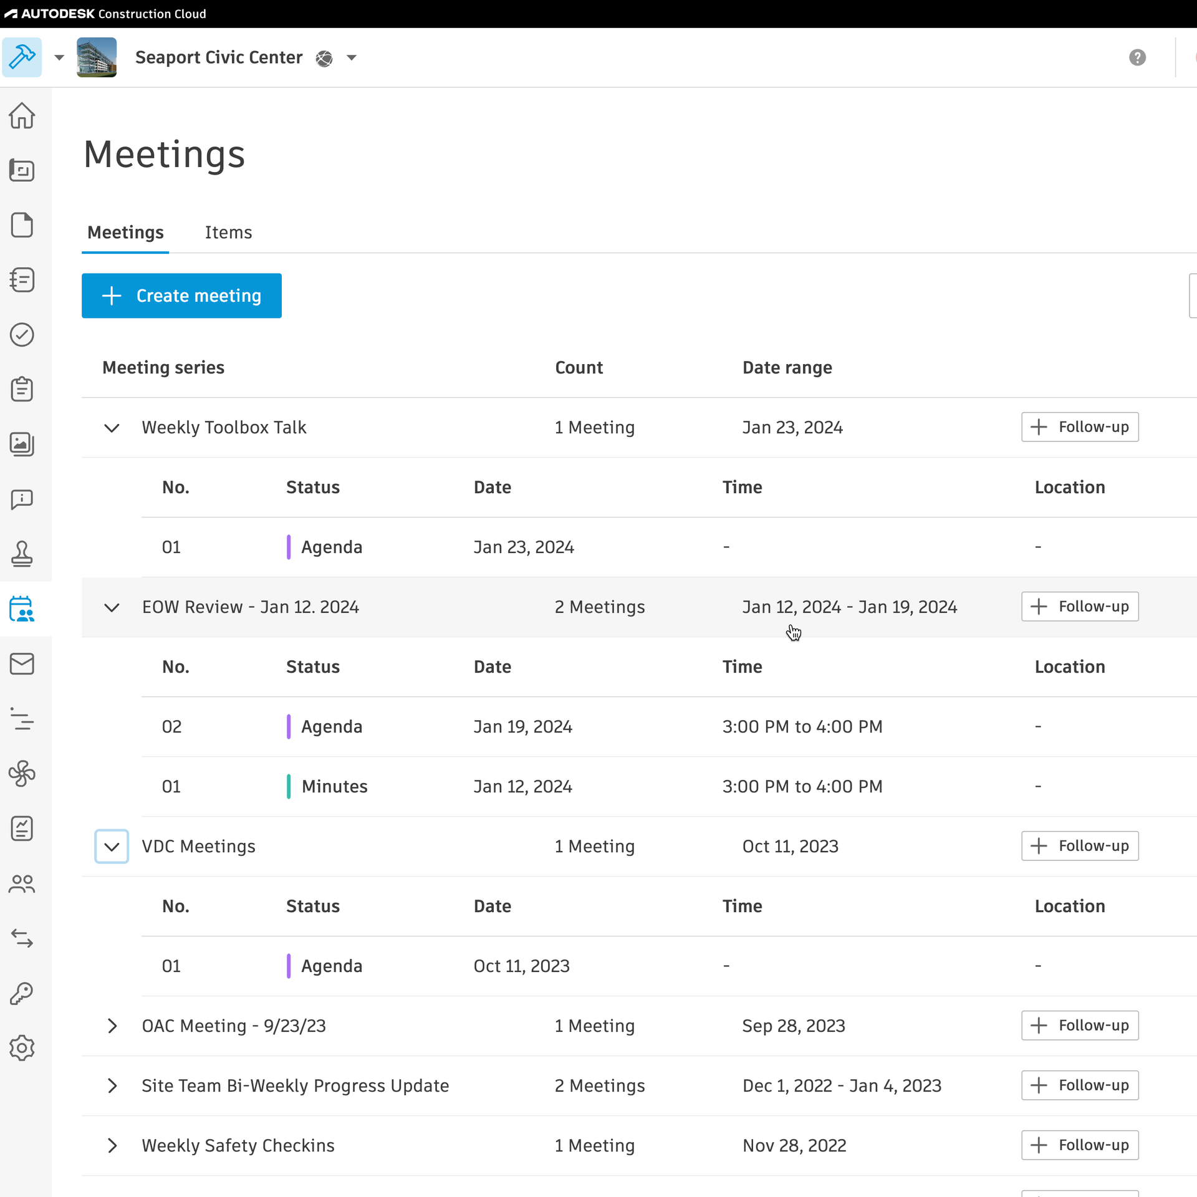Open the Correspondence envelope icon
The image size is (1197, 1197).
(x=22, y=664)
